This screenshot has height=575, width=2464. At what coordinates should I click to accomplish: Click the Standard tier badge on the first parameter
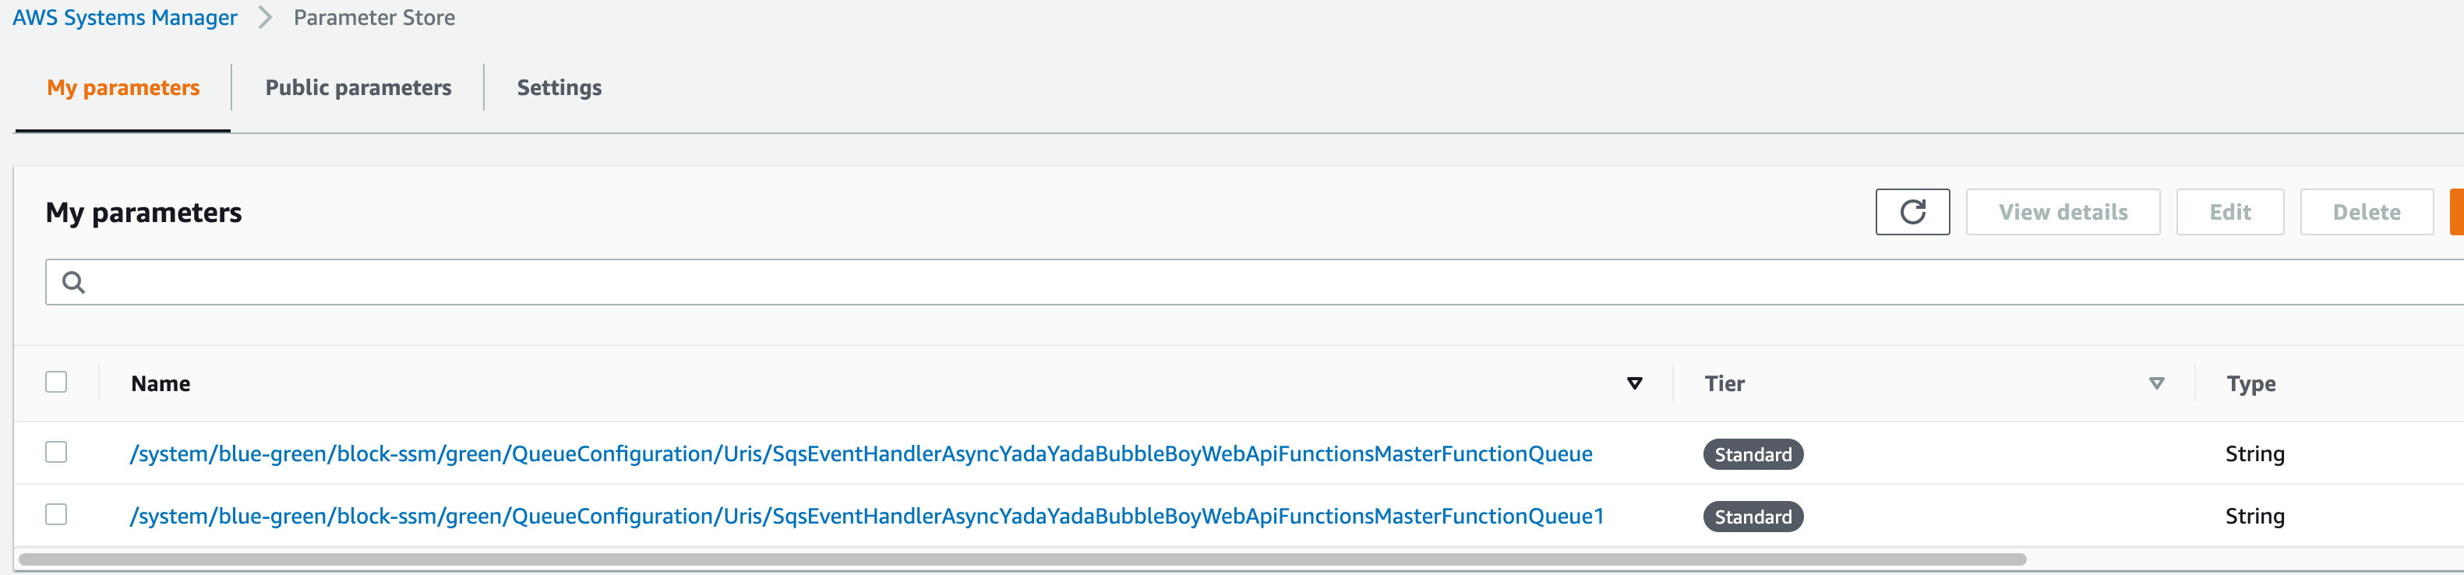[1753, 453]
